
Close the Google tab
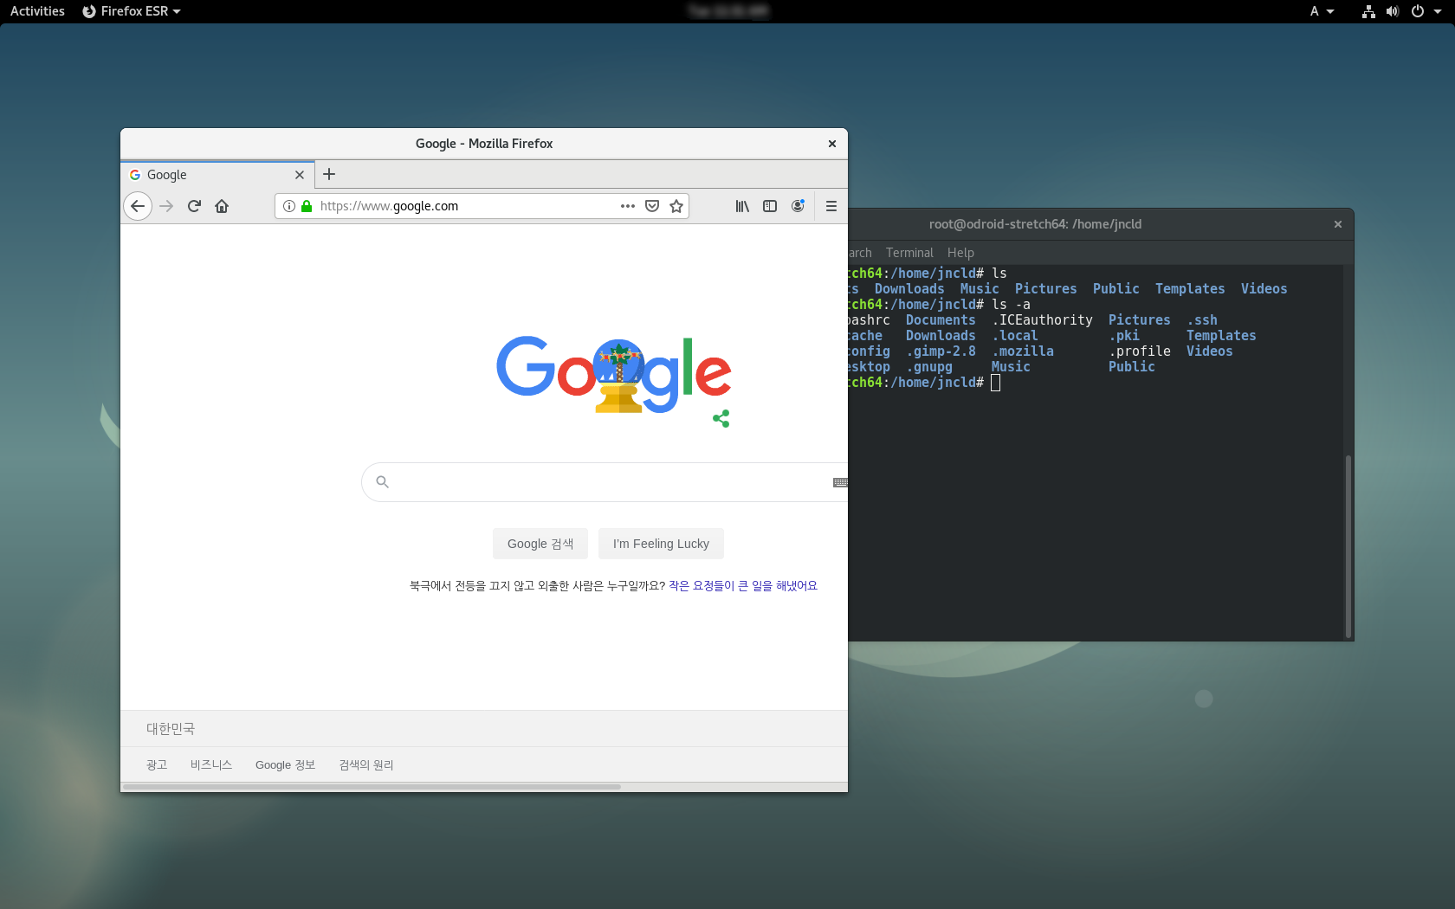click(x=300, y=175)
